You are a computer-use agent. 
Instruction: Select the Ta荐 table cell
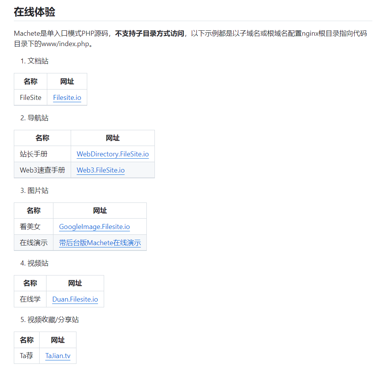click(27, 355)
